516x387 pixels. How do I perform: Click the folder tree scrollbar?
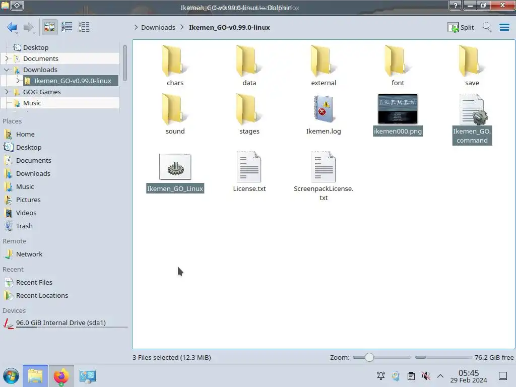click(x=125, y=62)
